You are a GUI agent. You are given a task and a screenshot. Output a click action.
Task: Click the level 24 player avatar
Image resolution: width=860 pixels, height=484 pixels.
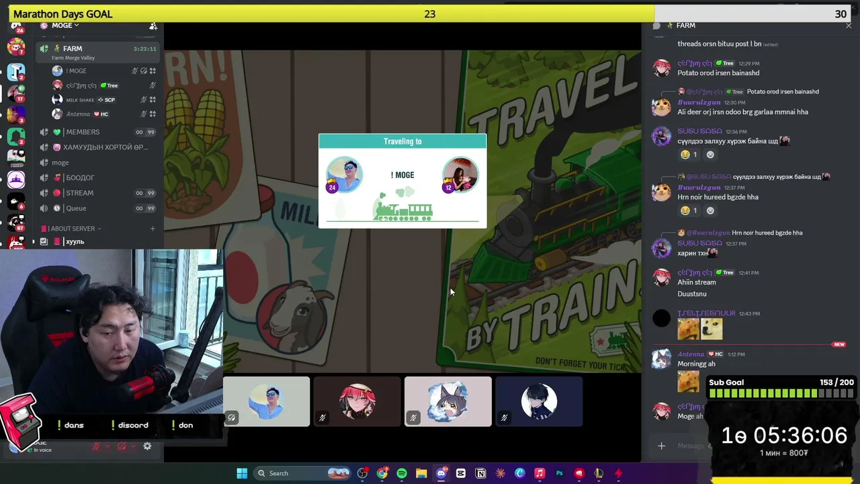pyautogui.click(x=344, y=175)
